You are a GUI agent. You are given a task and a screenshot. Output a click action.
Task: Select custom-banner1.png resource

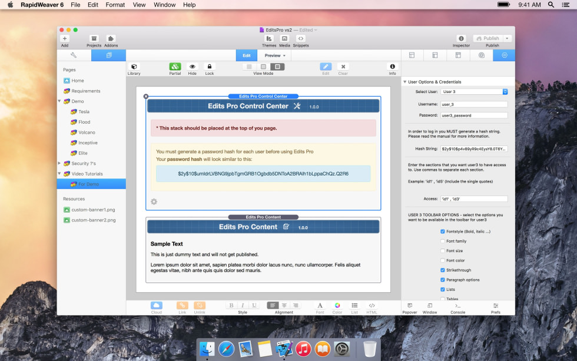(93, 210)
